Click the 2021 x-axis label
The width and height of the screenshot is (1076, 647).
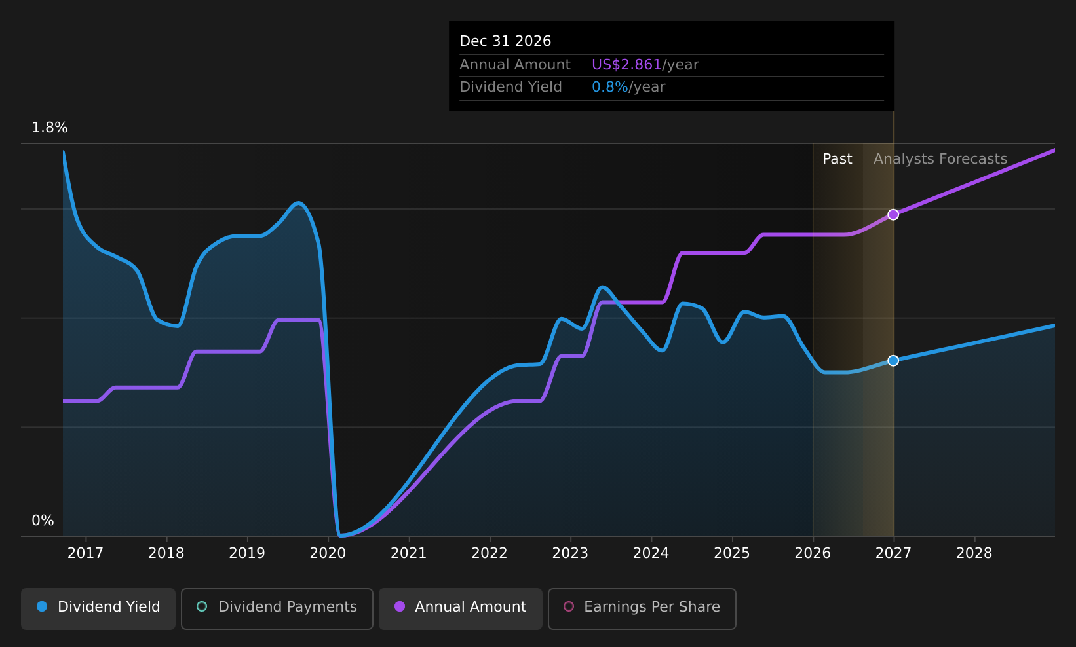(x=409, y=553)
